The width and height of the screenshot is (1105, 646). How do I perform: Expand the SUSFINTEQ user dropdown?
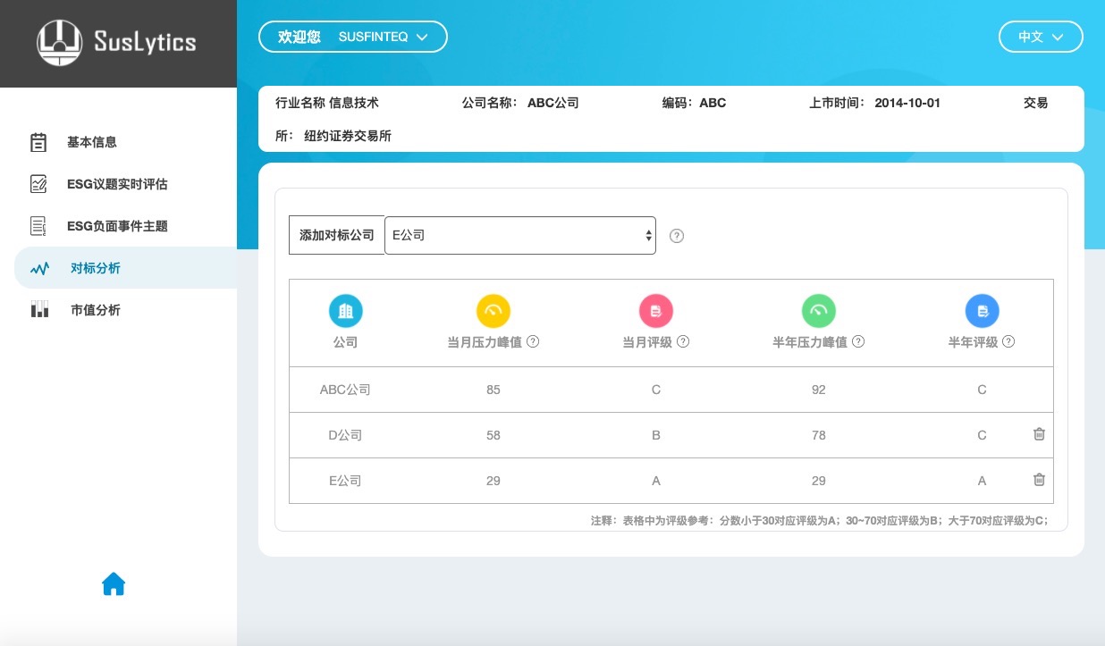(353, 37)
